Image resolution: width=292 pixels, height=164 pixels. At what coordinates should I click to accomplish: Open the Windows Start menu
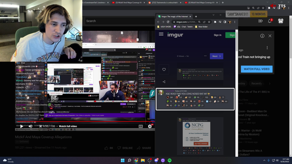tap(123, 160)
